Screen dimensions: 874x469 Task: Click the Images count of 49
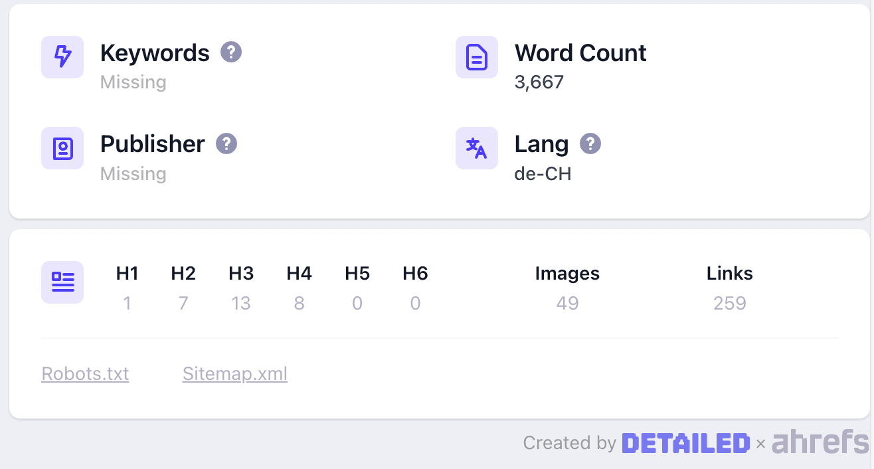567,304
